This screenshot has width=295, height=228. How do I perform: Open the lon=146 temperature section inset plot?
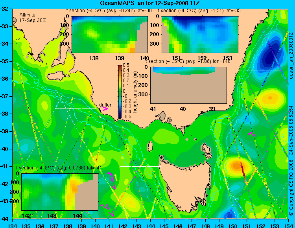point(188,85)
